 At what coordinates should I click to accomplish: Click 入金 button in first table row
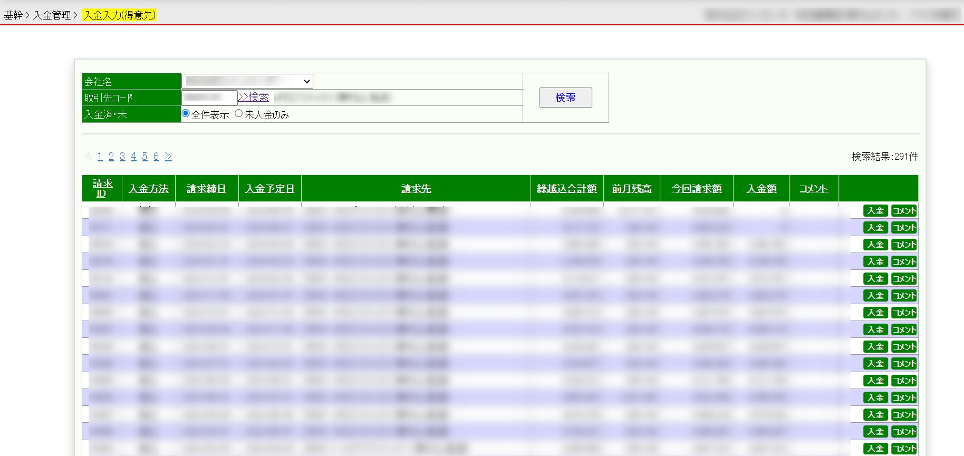(875, 211)
